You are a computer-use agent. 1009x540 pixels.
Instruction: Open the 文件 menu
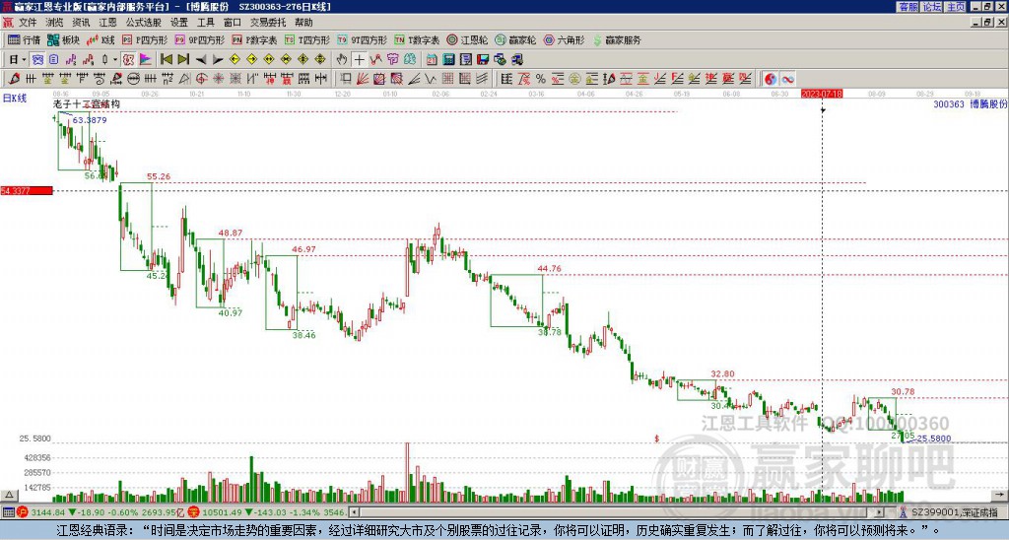pyautogui.click(x=28, y=23)
